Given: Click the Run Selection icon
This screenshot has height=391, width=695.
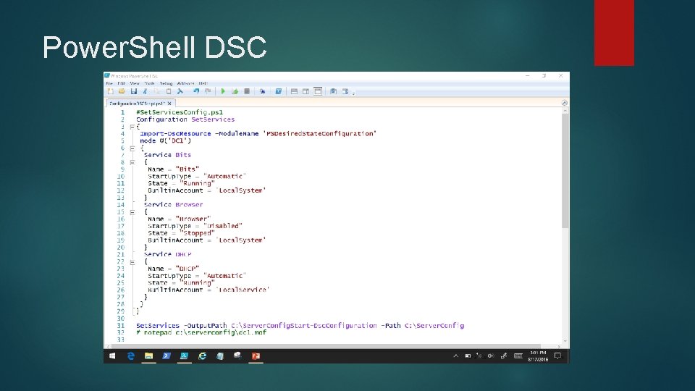Looking at the screenshot, I should (235, 91).
